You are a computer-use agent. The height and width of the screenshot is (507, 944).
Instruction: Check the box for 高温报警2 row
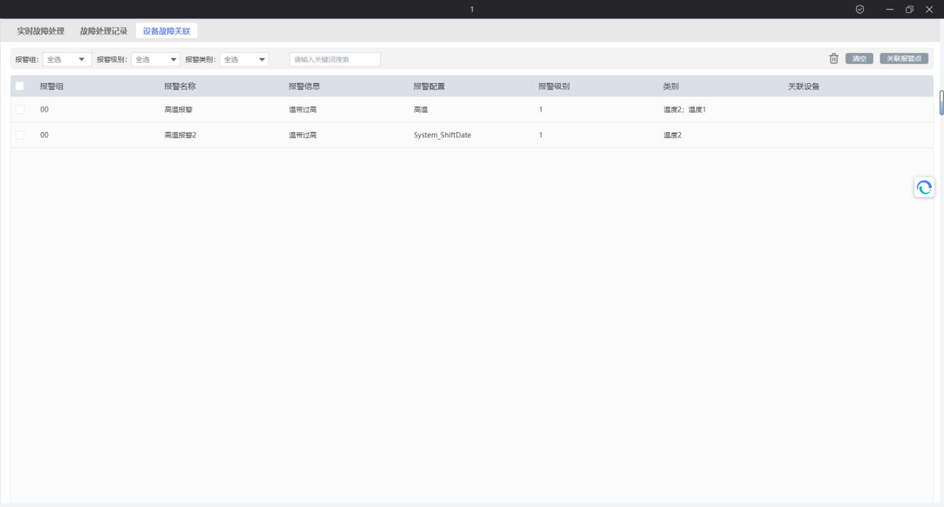pos(20,135)
